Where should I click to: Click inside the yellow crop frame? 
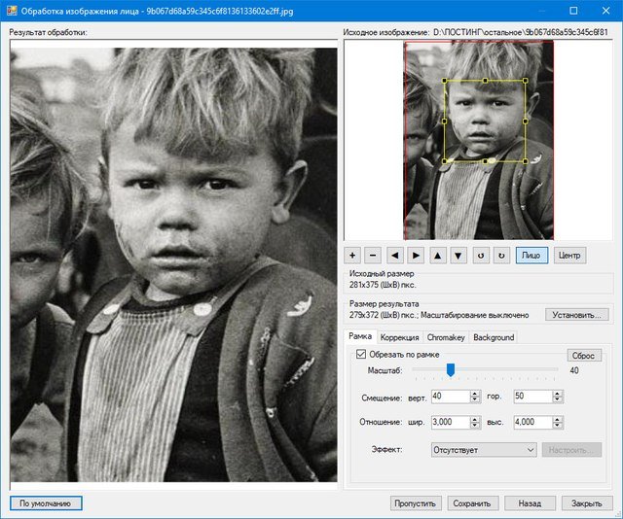(x=485, y=121)
